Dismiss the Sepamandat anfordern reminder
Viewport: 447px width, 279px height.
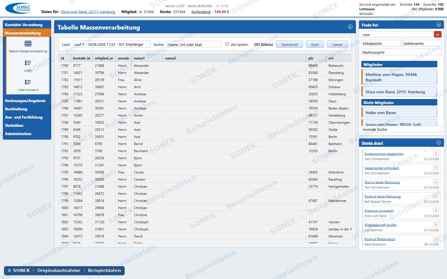tap(436, 168)
